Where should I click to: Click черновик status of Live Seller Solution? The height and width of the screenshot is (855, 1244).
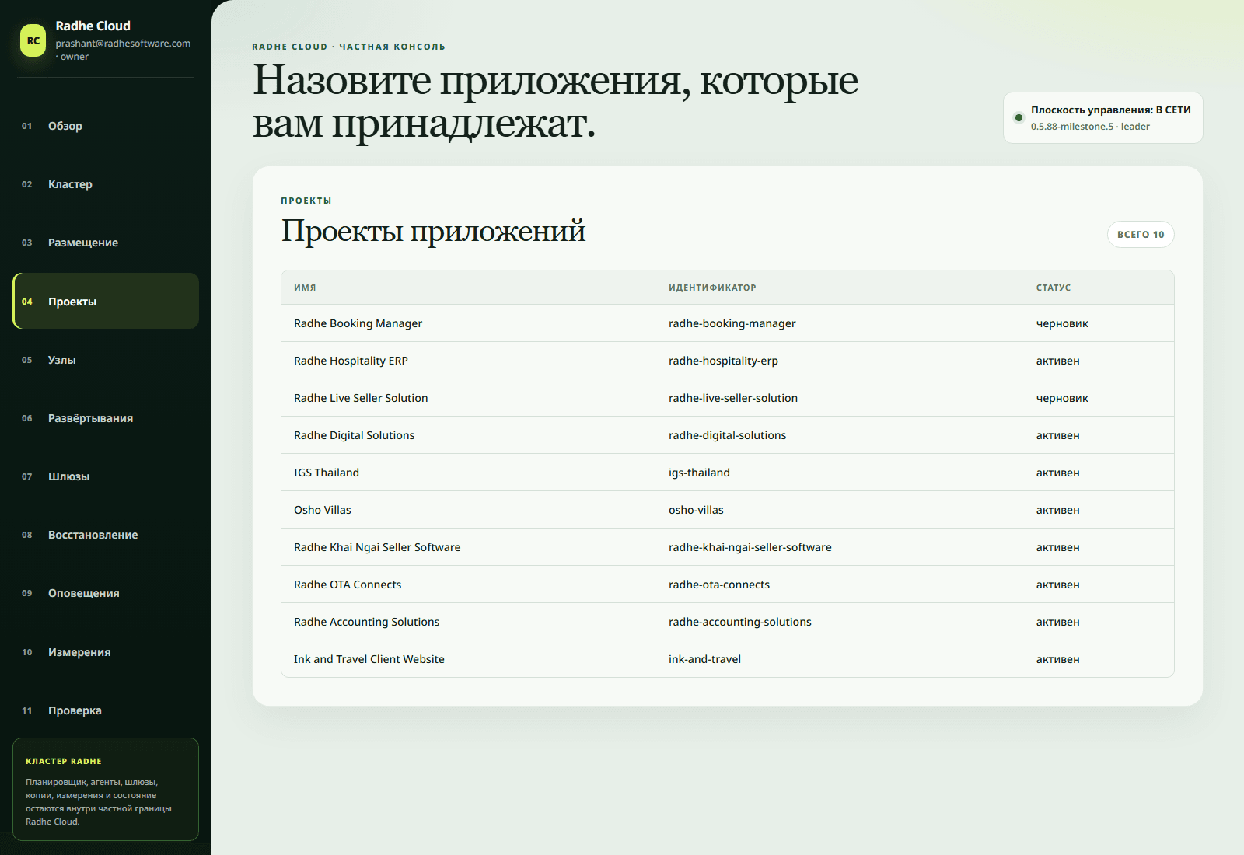[1062, 398]
